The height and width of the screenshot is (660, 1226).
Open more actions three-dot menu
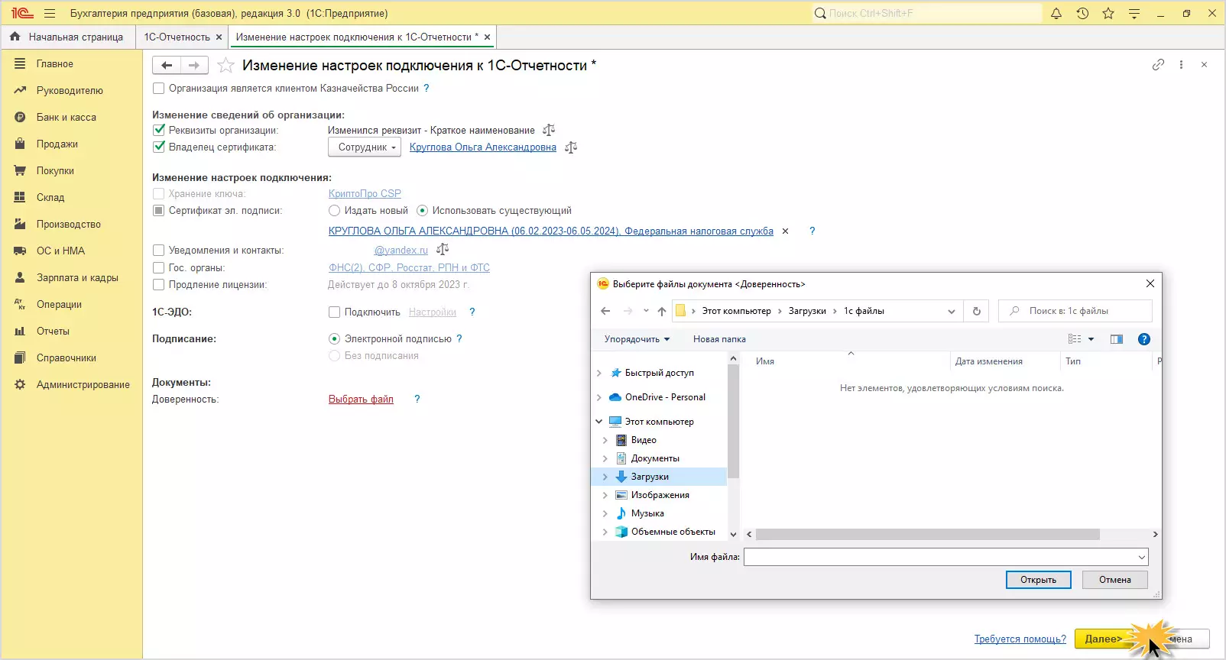tap(1181, 65)
